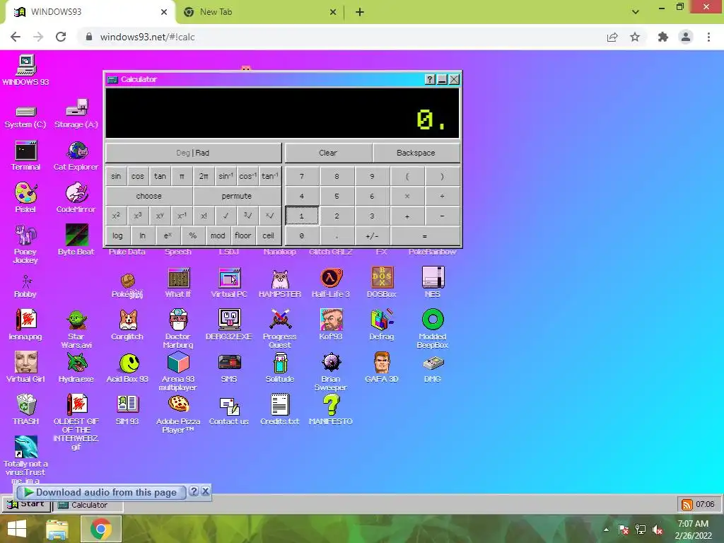Screen dimensions: 724x543
Task: Open the Terminal desktop icon
Action: [x=26, y=156]
